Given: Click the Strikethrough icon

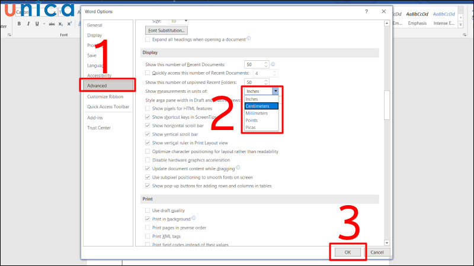Looking at the screenshot, I should pyautogui.click(x=50, y=24).
